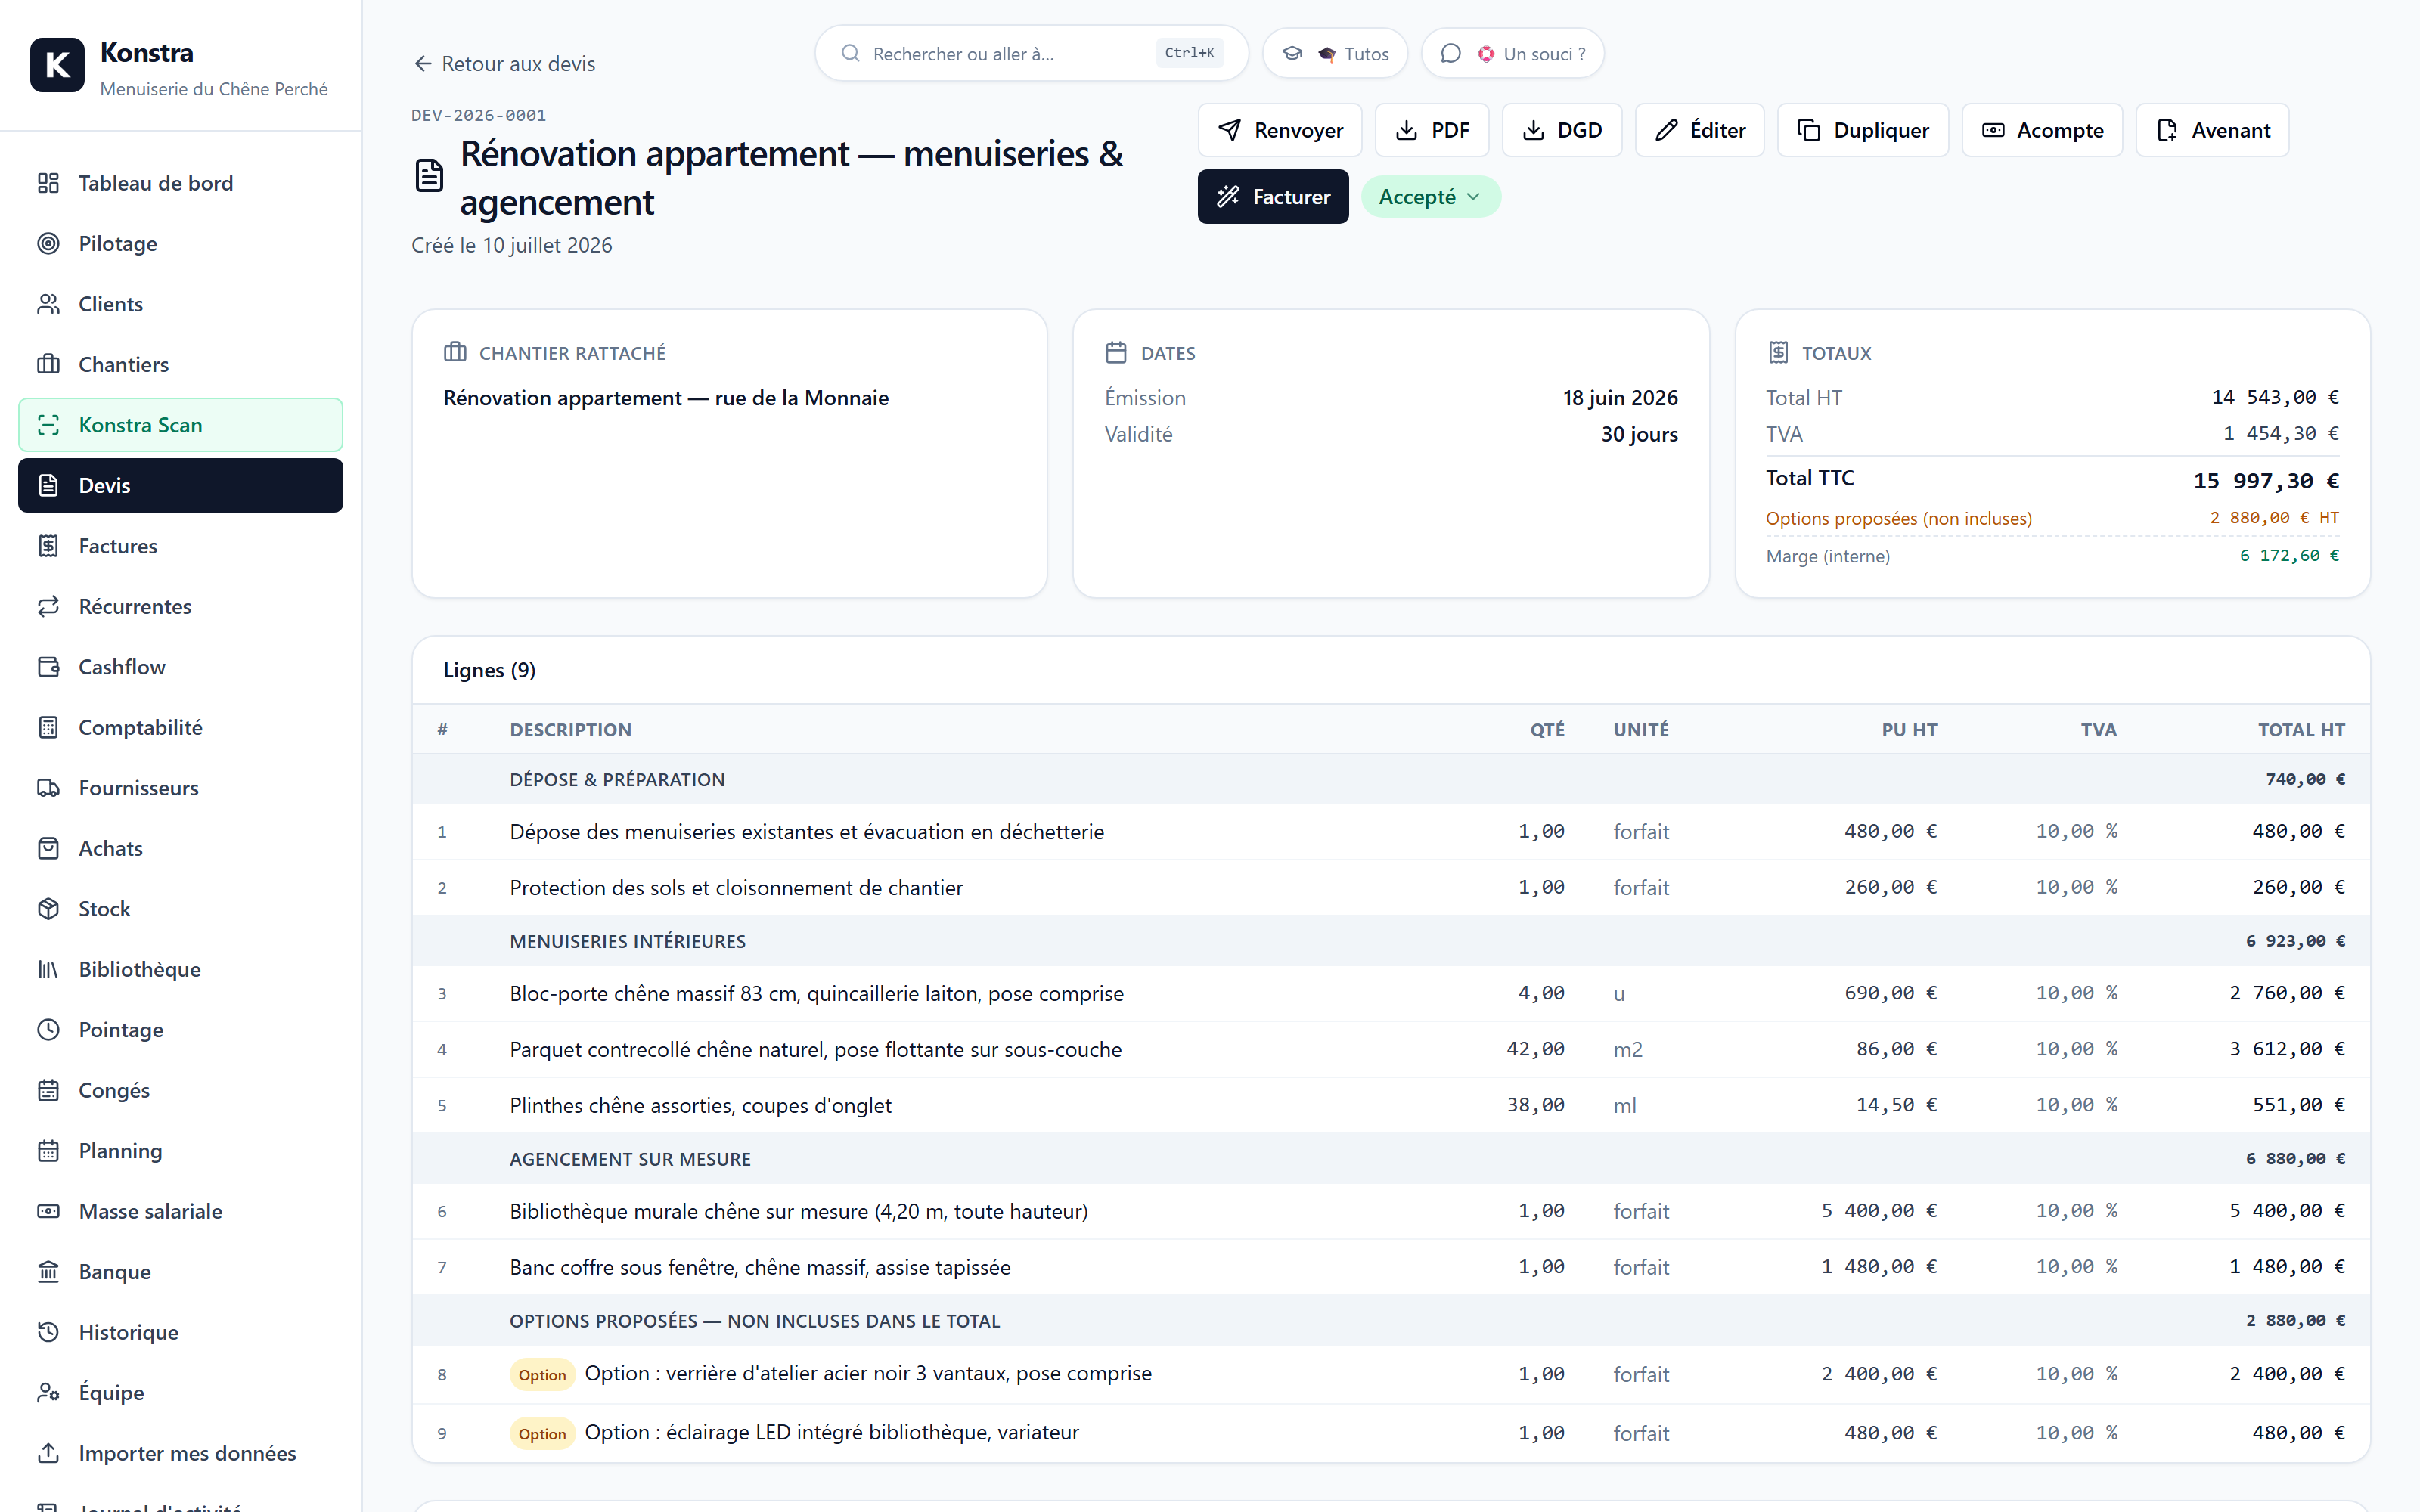This screenshot has height=1512, width=2420.
Task: Download the DGD document
Action: click(1562, 130)
